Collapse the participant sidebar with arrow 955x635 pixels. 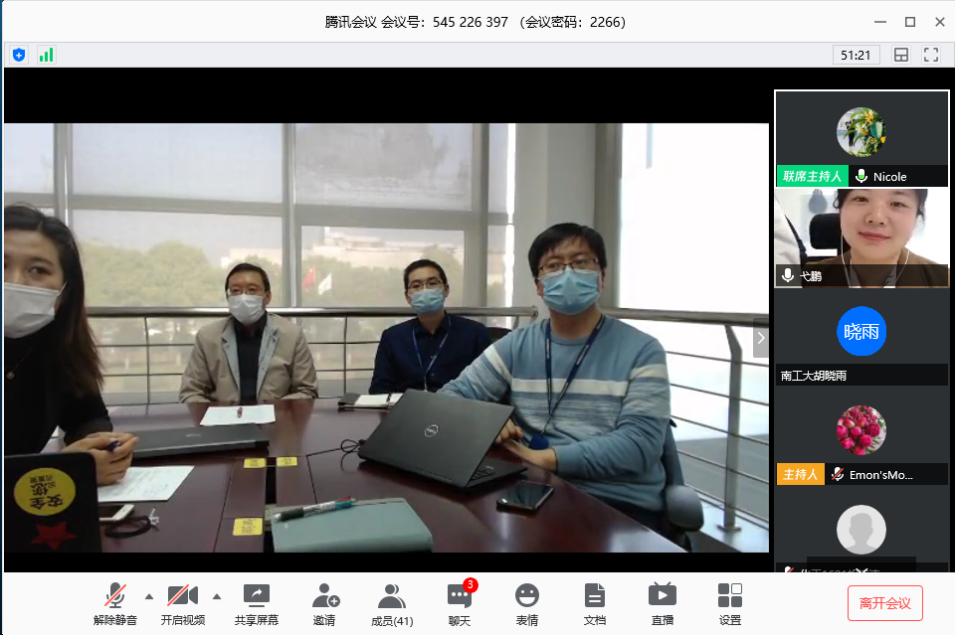click(761, 338)
